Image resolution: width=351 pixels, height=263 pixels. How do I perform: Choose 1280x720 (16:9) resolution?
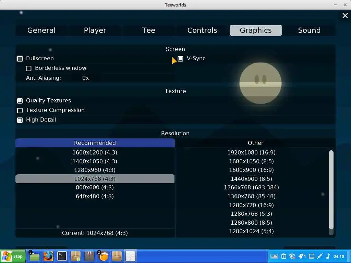pos(251,205)
